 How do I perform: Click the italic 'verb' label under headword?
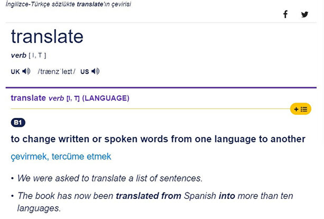(x=18, y=55)
